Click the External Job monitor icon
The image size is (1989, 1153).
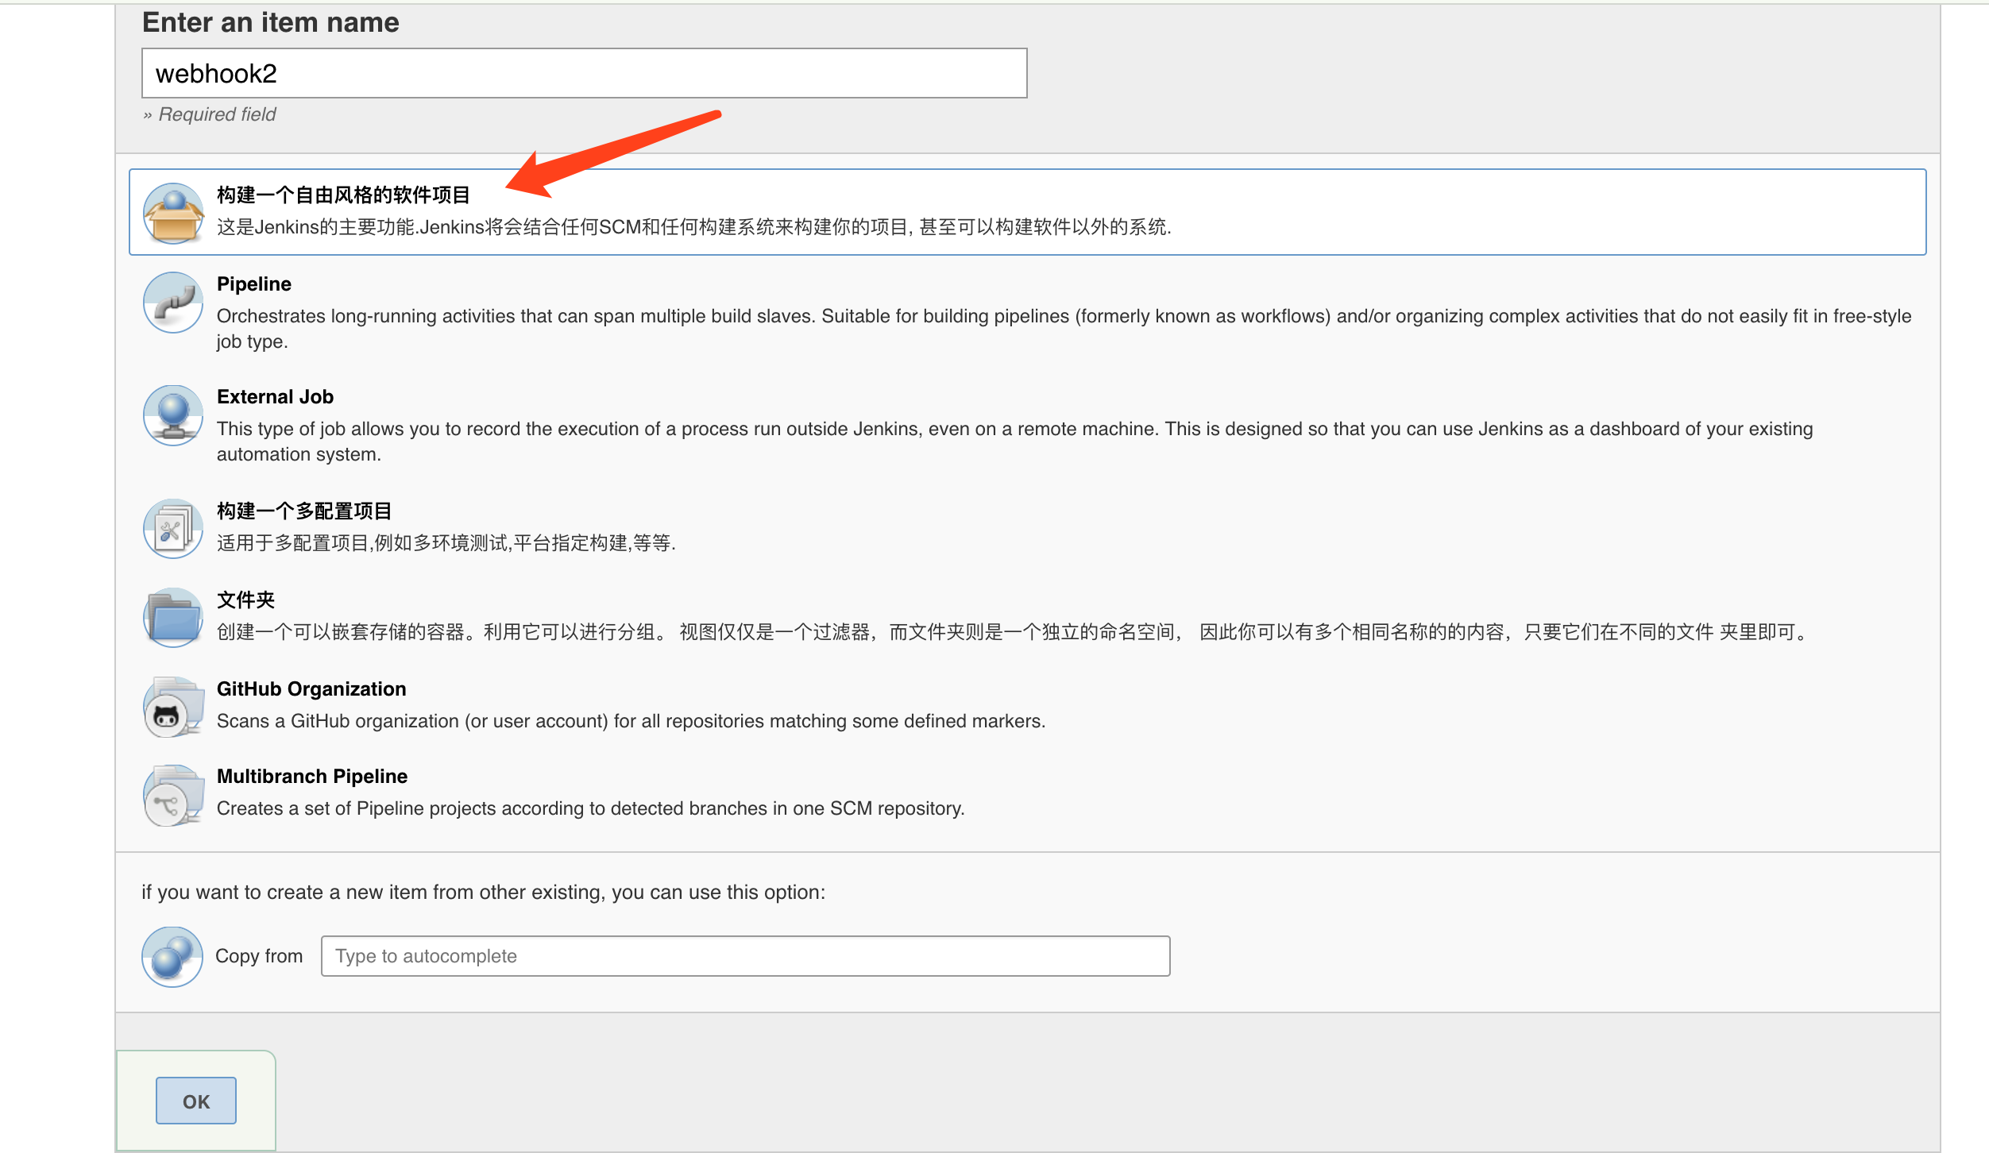[x=173, y=415]
